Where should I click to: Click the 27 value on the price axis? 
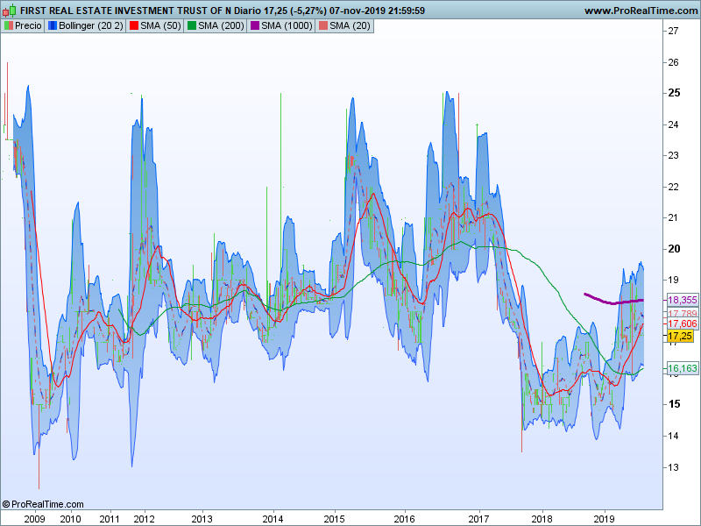tap(673, 31)
